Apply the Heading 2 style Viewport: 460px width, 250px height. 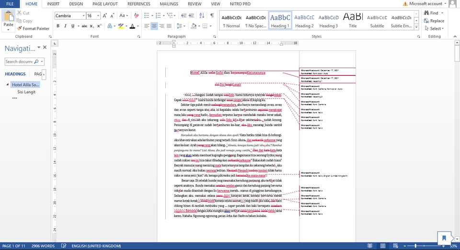(304, 21)
